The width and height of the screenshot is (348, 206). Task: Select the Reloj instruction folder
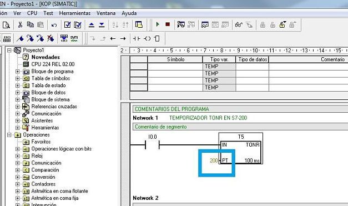point(37,156)
